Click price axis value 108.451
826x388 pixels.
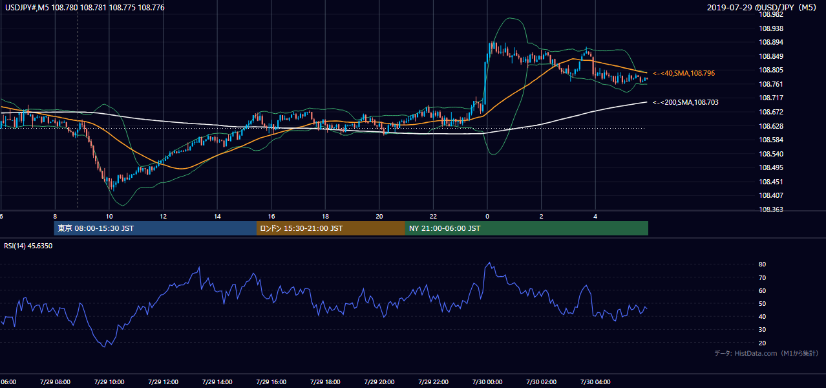(x=771, y=182)
